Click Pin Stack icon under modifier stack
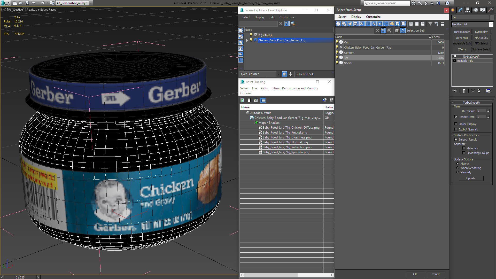The width and height of the screenshot is (496, 279). (455, 91)
